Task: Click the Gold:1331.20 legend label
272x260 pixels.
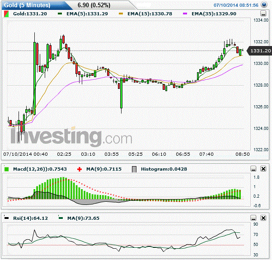Action: click(x=30, y=14)
